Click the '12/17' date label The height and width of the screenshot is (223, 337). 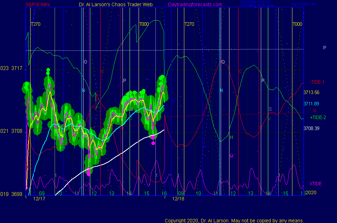pyautogui.click(x=39, y=199)
